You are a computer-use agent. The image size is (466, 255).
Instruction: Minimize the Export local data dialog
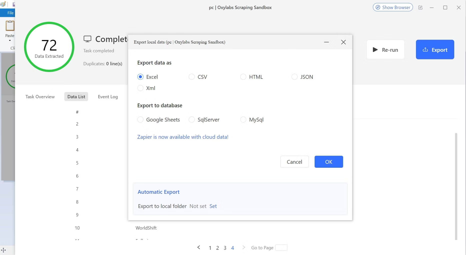pyautogui.click(x=326, y=42)
